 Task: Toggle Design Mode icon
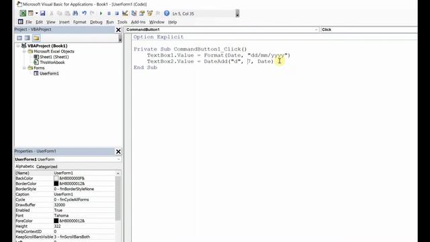125,13
